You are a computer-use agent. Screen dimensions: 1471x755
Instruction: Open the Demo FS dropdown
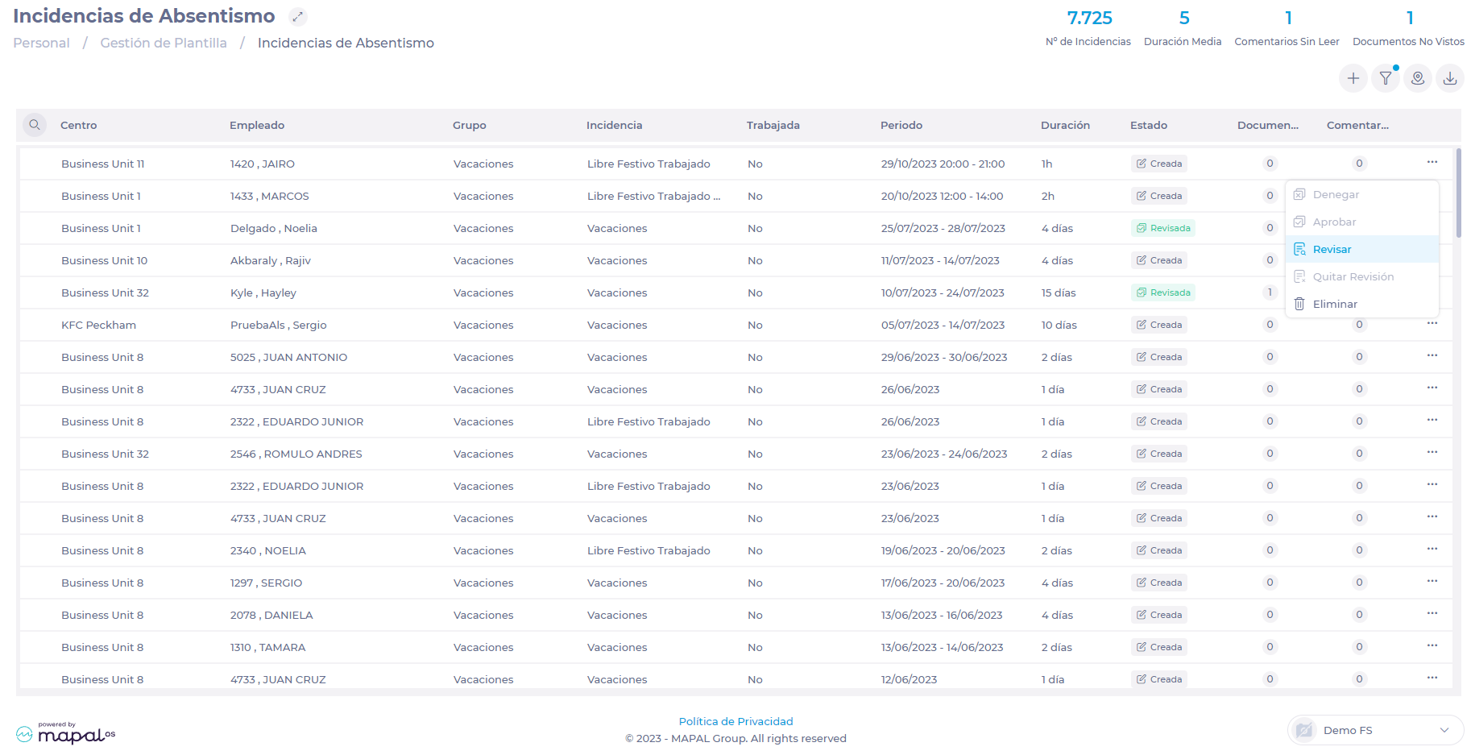(1376, 730)
